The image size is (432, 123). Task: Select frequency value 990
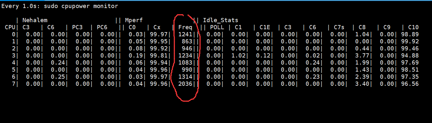(x=187, y=69)
